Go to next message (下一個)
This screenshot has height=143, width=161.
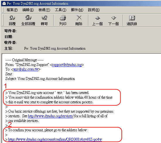tap(114, 20)
